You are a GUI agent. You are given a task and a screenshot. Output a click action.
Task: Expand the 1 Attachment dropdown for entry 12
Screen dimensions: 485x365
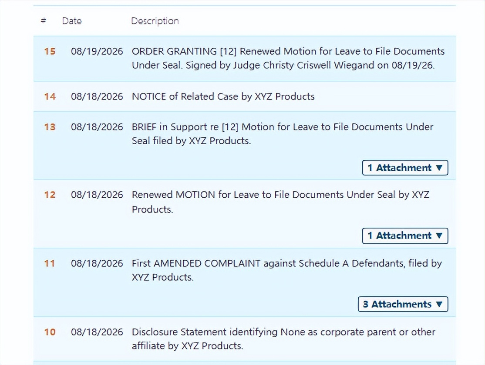[x=405, y=236]
